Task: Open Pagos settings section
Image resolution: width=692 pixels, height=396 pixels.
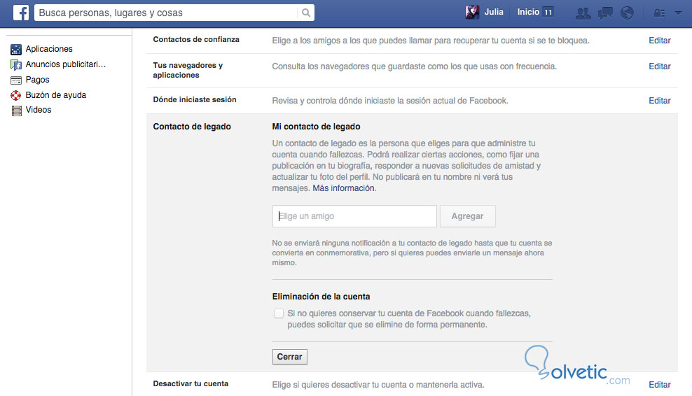Action: click(38, 80)
